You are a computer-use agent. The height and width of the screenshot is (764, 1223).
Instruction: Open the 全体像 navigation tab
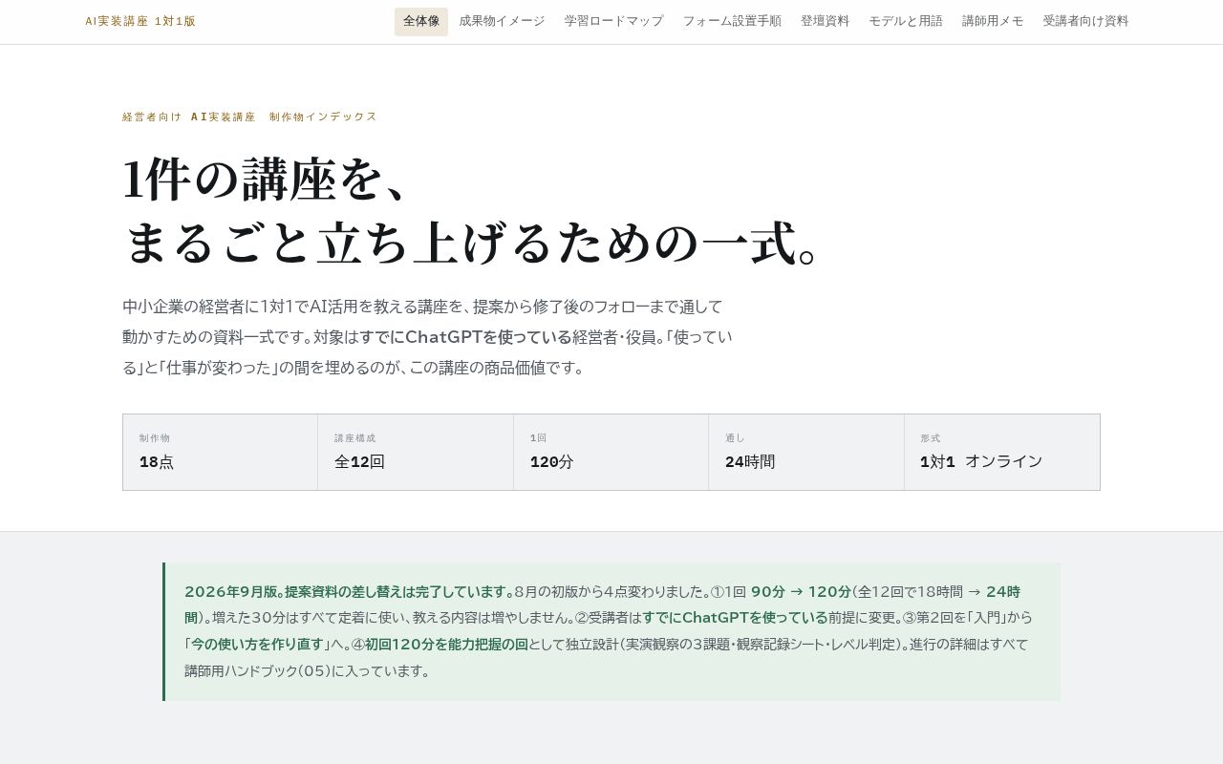[421, 21]
